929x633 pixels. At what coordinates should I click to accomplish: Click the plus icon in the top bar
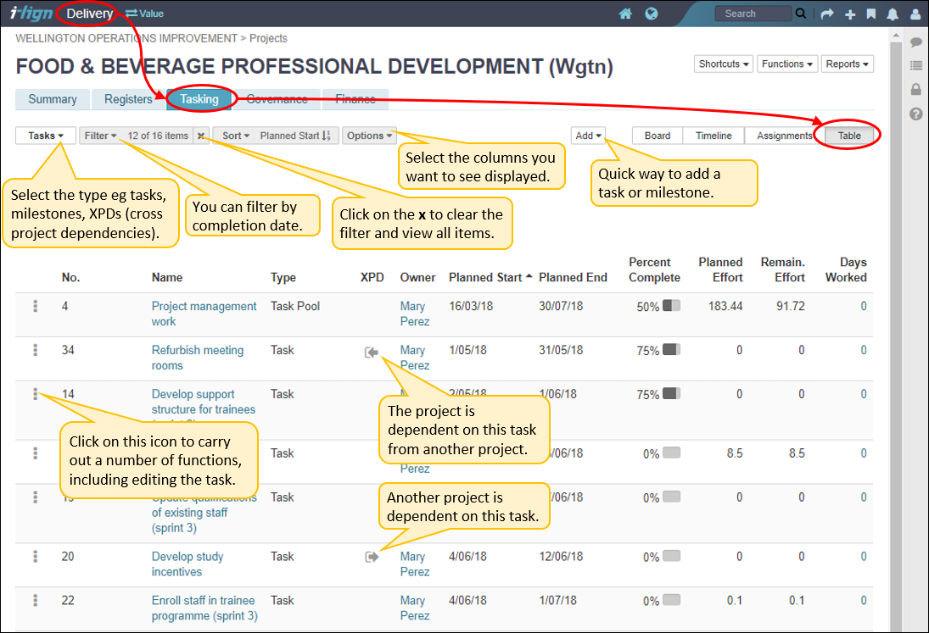[850, 14]
